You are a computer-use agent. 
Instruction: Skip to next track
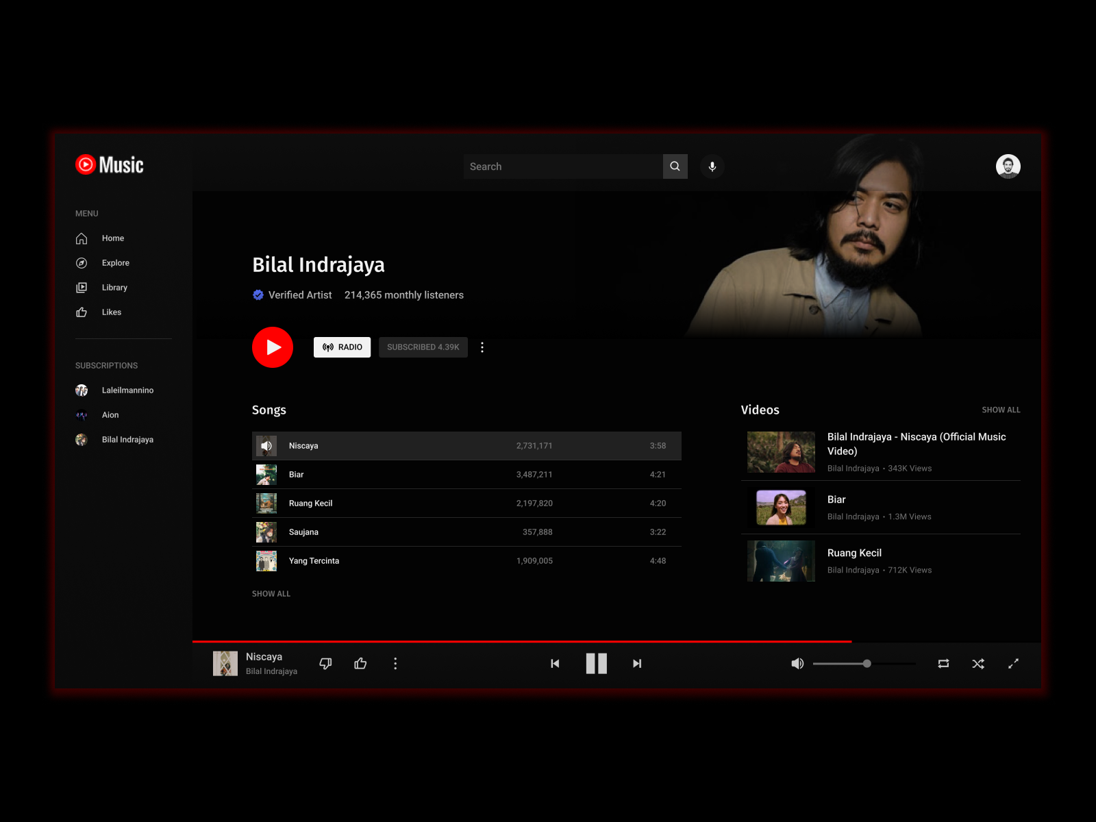tap(637, 664)
